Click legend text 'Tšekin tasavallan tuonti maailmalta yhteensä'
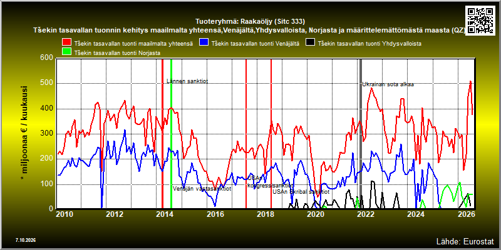 click(x=133, y=44)
